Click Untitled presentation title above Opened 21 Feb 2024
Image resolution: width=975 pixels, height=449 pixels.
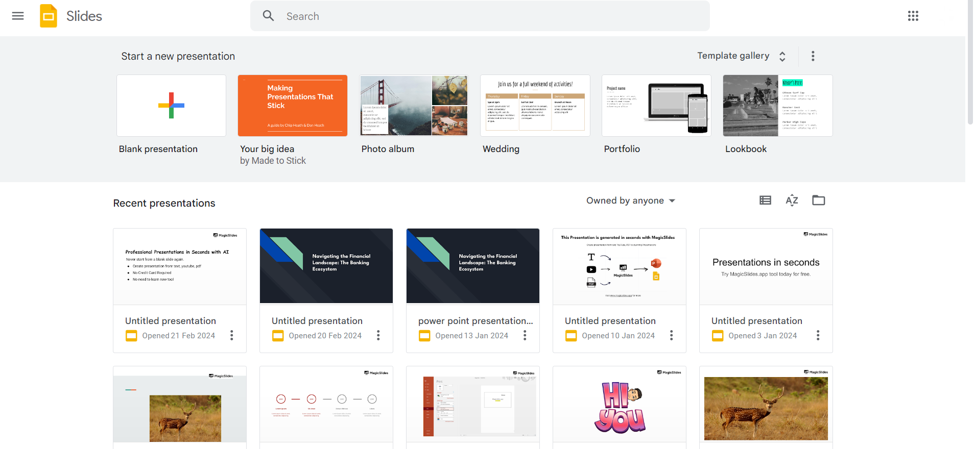click(x=171, y=321)
